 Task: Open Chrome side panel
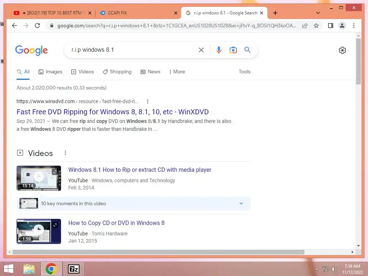tap(331, 26)
